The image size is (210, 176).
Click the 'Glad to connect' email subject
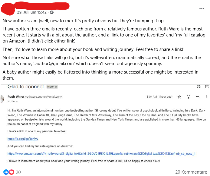26,87
